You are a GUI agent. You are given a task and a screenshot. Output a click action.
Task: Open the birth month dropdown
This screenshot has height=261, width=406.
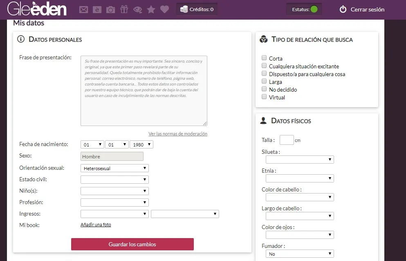tap(117, 145)
